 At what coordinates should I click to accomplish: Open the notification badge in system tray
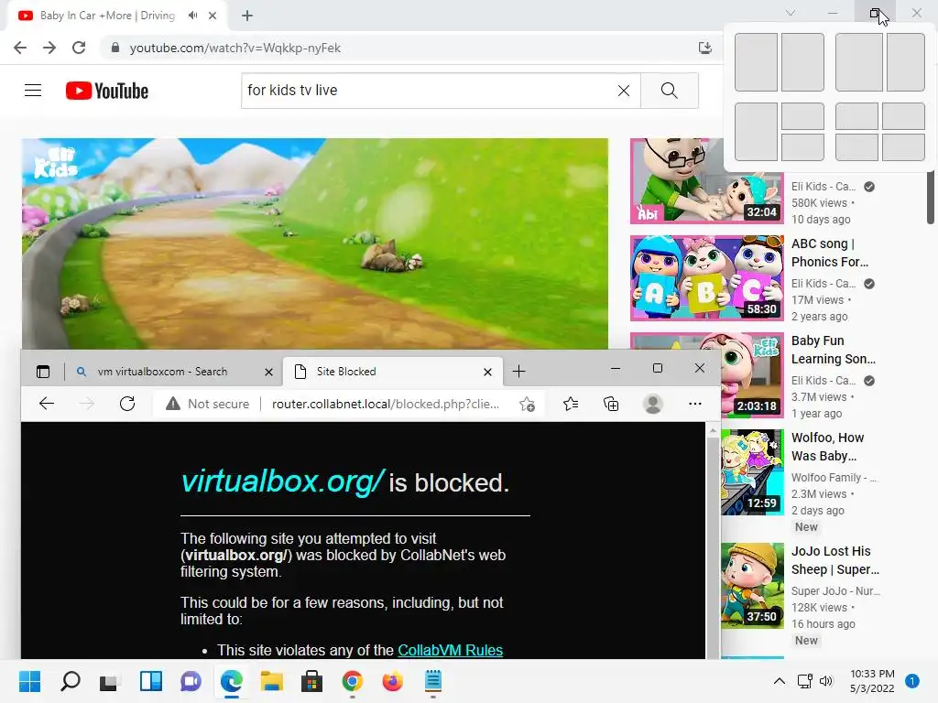[911, 681]
